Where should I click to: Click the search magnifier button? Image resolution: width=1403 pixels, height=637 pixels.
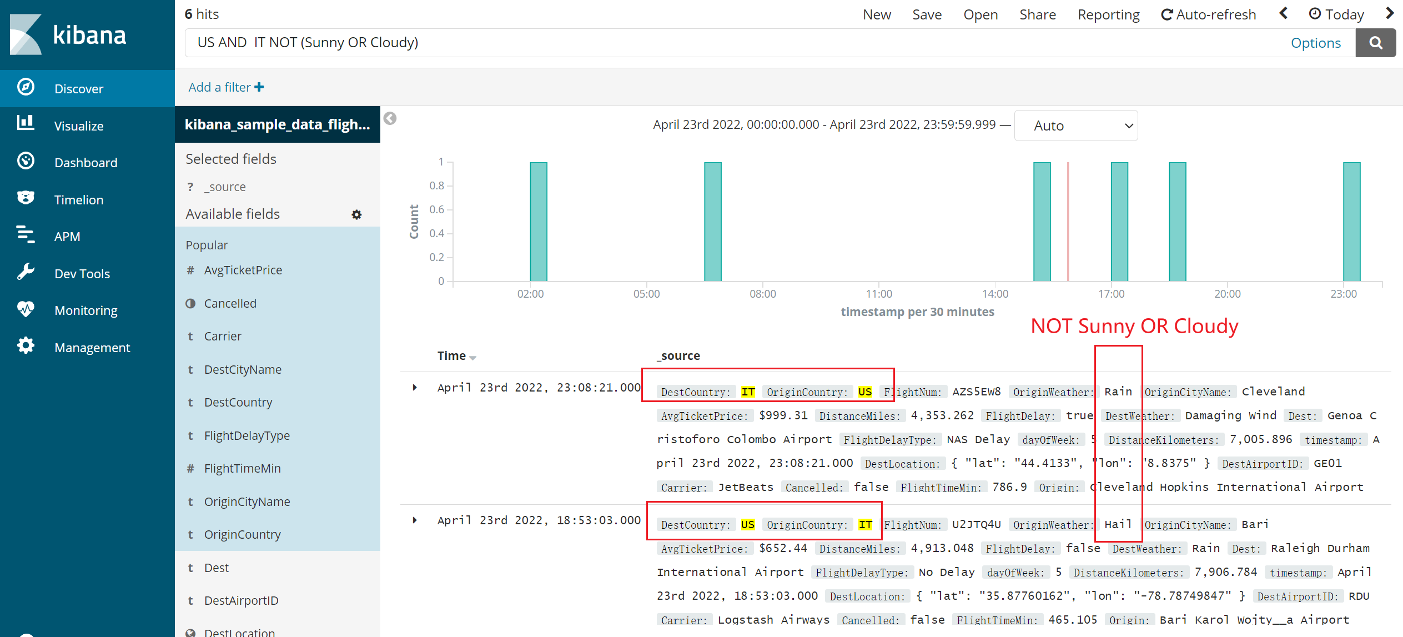click(x=1375, y=43)
